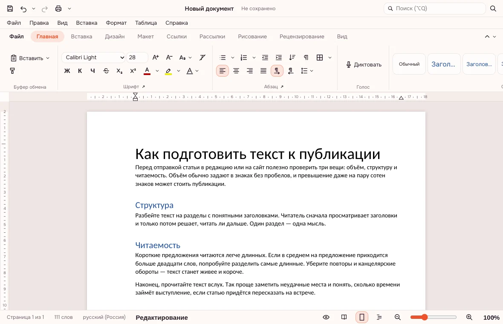This screenshot has width=503, height=324.
Task: Open the Формат menu
Action: click(x=116, y=23)
